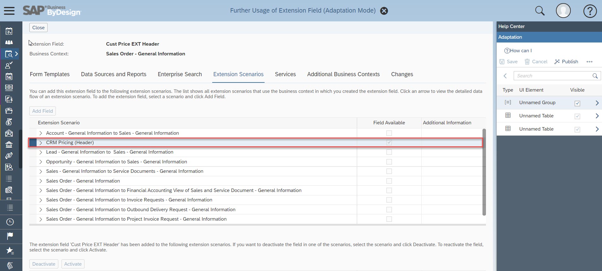Click the Adaptation header in Help Center

tap(549, 37)
